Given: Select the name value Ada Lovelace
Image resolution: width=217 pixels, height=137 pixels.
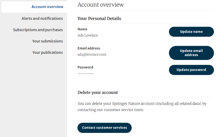Looking at the screenshot, I should [x=88, y=35].
